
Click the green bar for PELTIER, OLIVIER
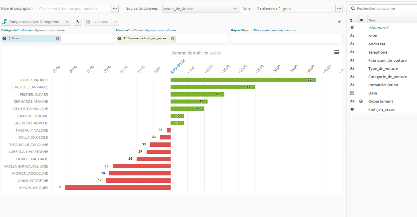(197, 94)
